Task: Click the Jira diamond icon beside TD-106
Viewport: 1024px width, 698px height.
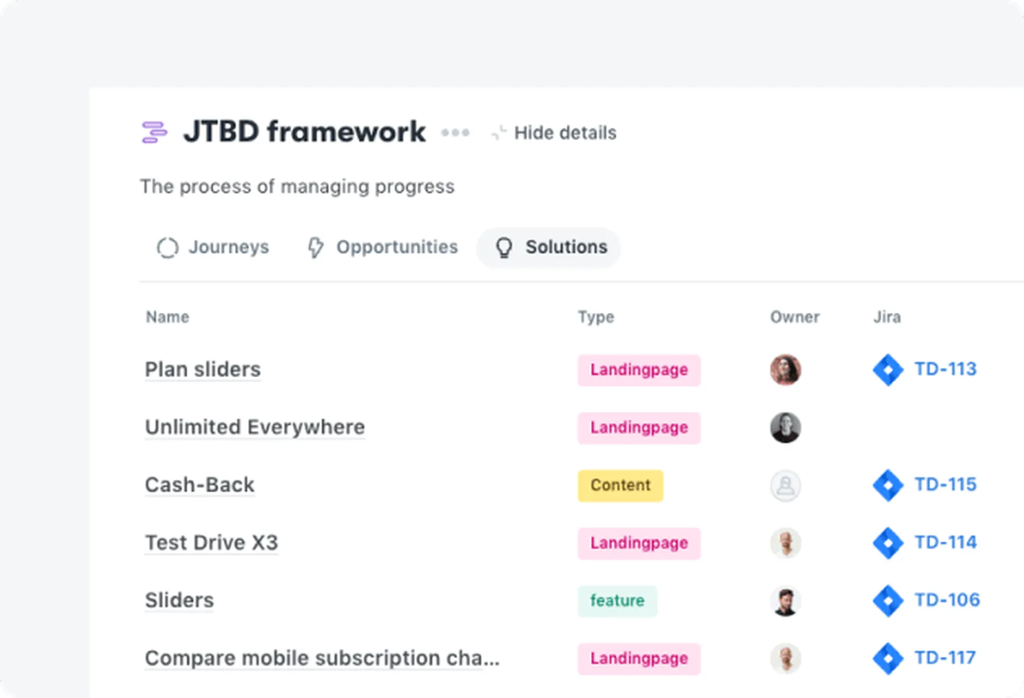Action: coord(888,601)
